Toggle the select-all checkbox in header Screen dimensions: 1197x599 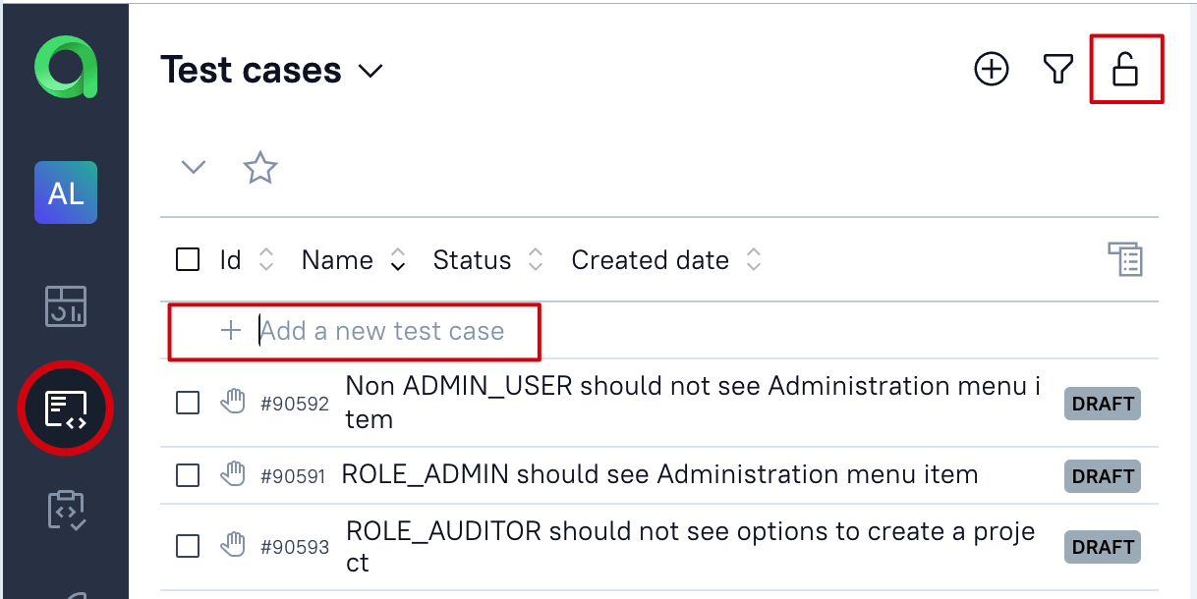[x=188, y=260]
